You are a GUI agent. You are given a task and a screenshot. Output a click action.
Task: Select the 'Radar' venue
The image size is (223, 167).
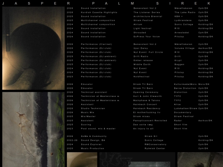(x=178, y=120)
